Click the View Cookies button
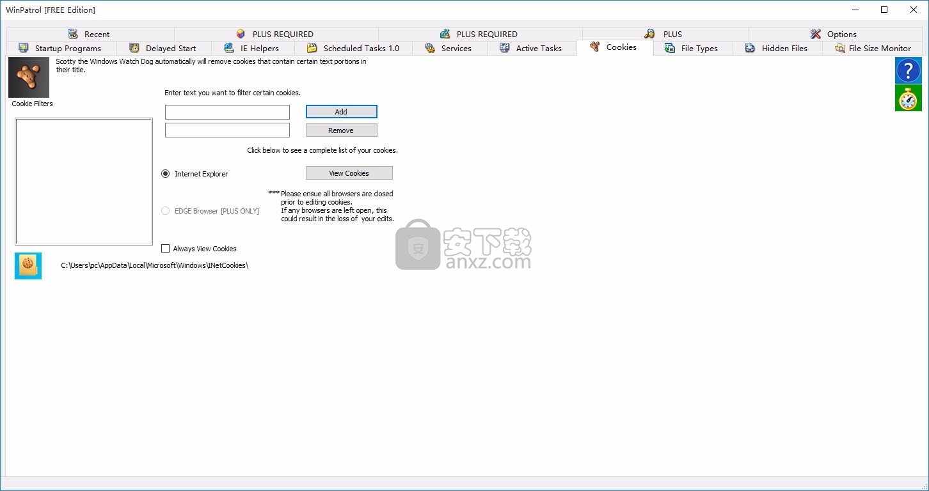 click(349, 173)
